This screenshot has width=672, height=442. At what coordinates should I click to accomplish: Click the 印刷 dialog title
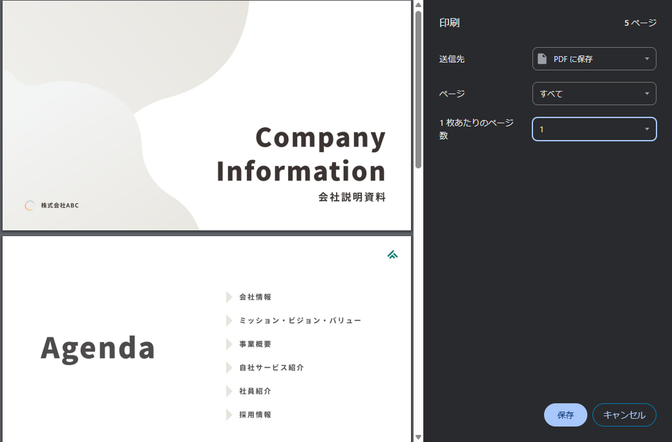pyautogui.click(x=449, y=23)
